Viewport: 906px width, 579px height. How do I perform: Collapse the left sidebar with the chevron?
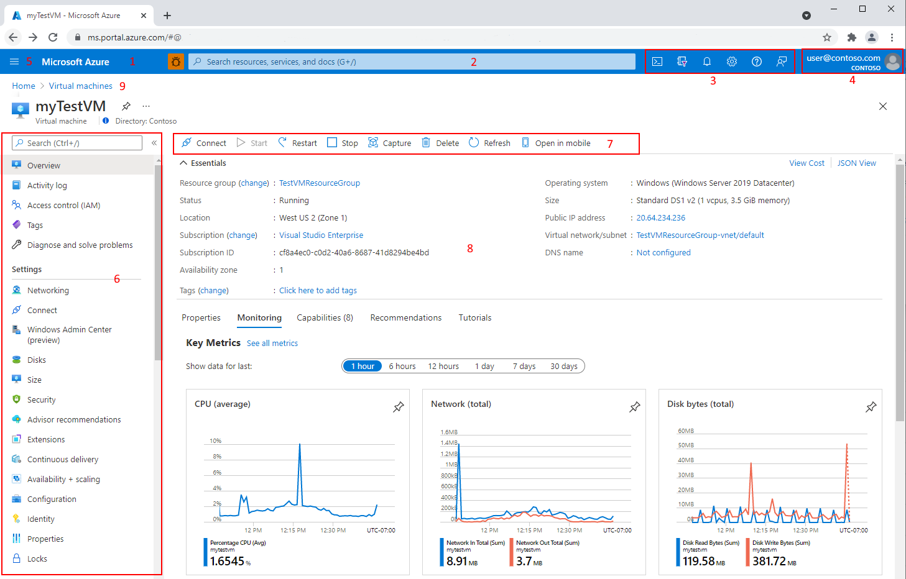154,142
